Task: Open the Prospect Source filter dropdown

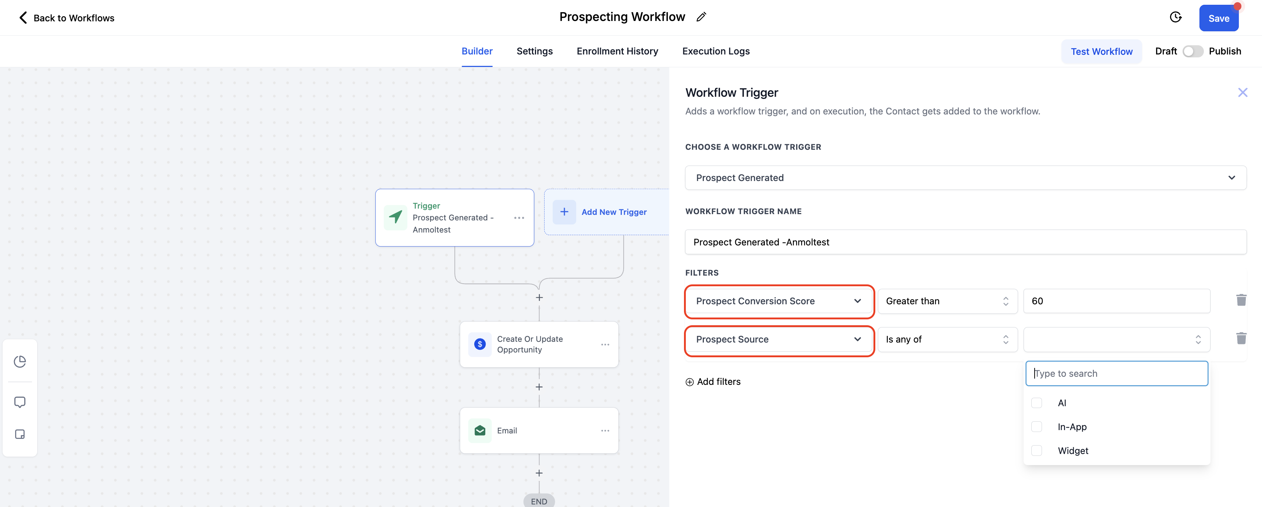Action: tap(779, 340)
